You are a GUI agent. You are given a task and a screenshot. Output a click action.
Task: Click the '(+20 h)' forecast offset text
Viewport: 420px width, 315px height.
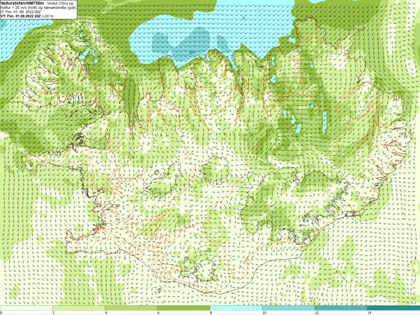click(48, 16)
